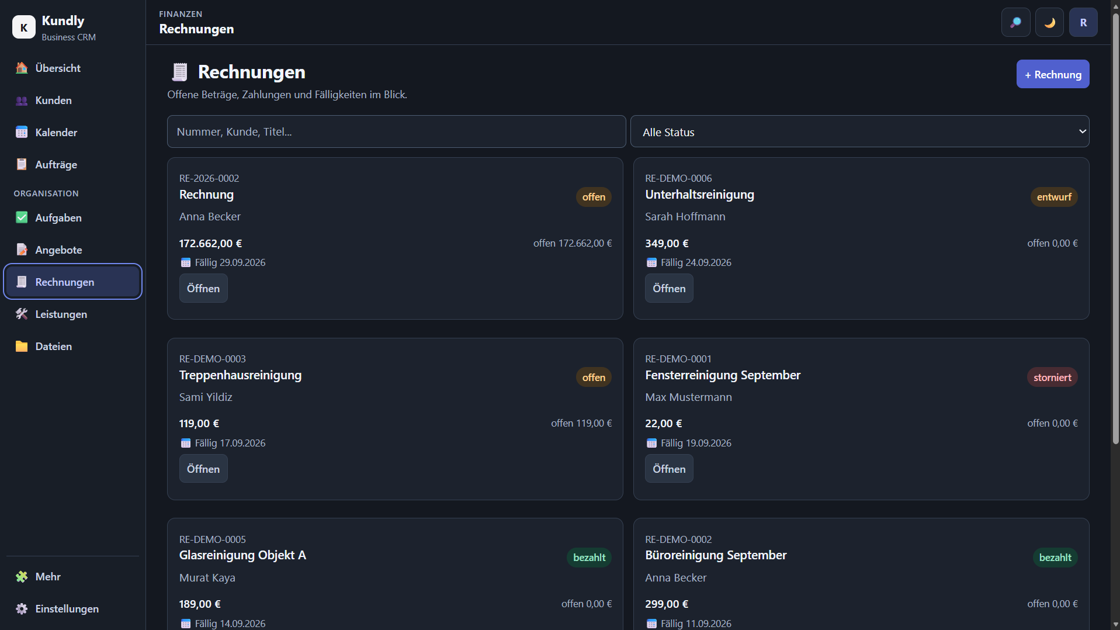Click the Kalender calendar icon
Viewport: 1120px width, 630px height.
[x=22, y=133]
